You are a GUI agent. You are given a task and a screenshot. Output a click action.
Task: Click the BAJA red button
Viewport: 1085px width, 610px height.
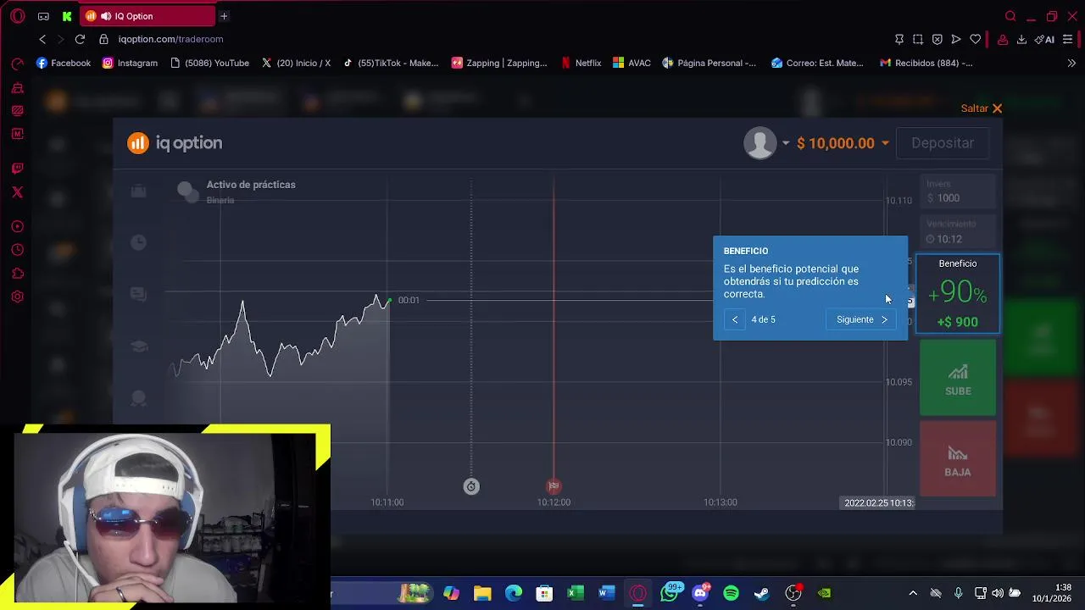(958, 459)
